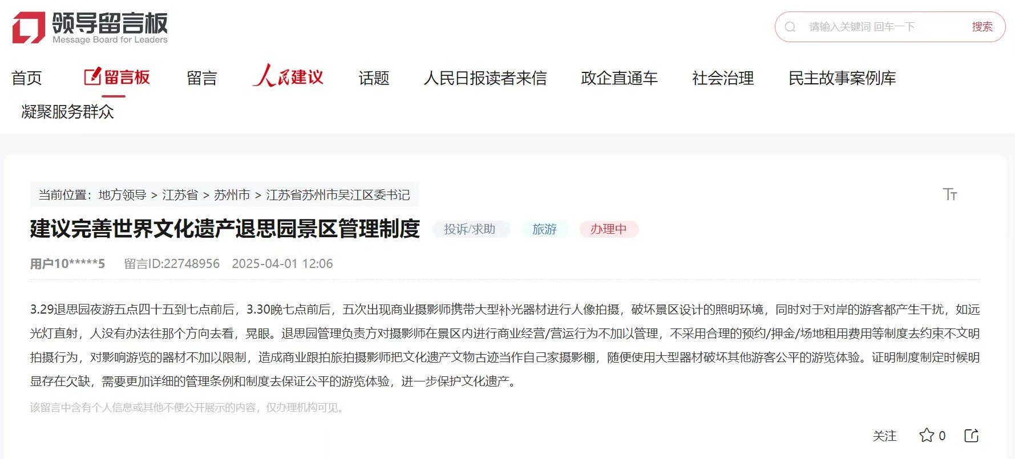Viewport: 1015px width, 459px height.
Task: Click the 江苏省 breadcrumb link
Action: coord(180,195)
